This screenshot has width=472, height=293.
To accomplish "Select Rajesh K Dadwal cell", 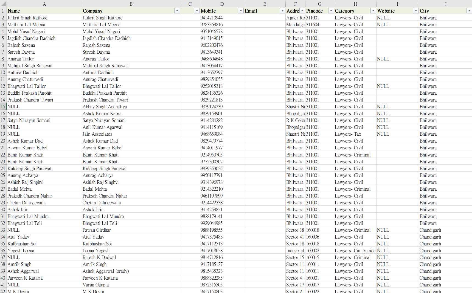I will [x=131, y=257].
